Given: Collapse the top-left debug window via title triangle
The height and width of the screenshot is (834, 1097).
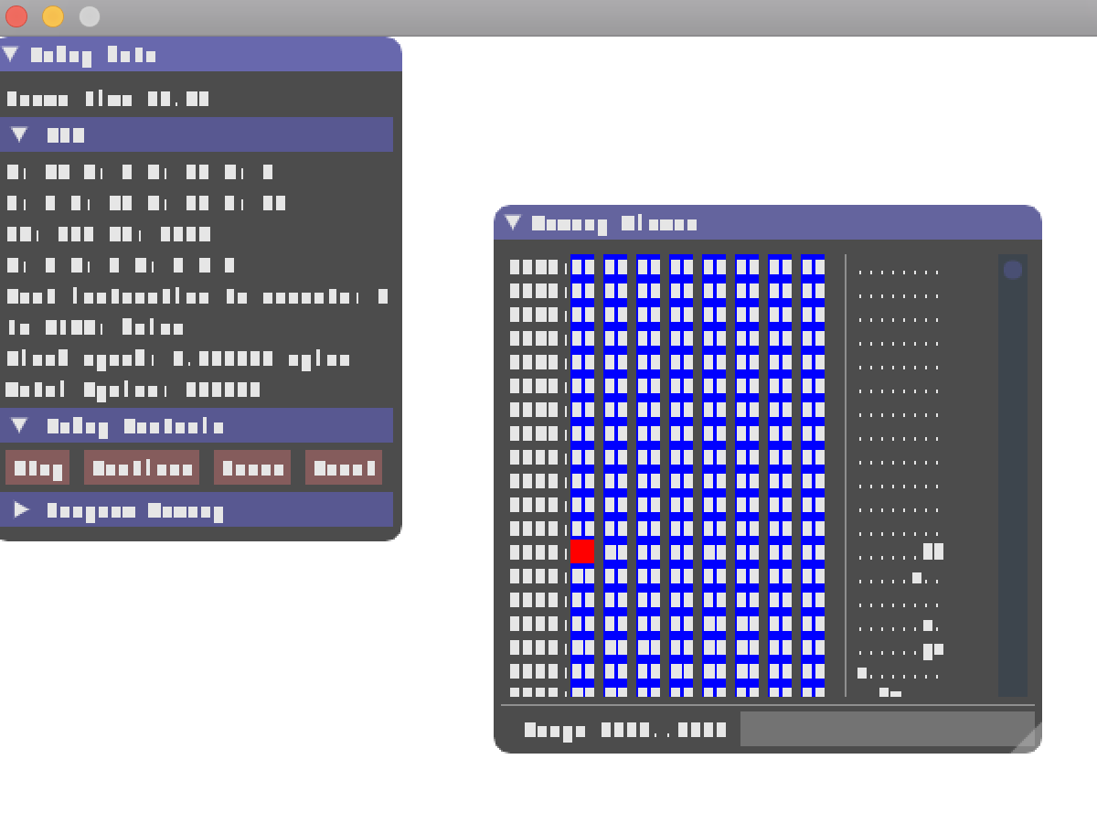Looking at the screenshot, I should [10, 54].
